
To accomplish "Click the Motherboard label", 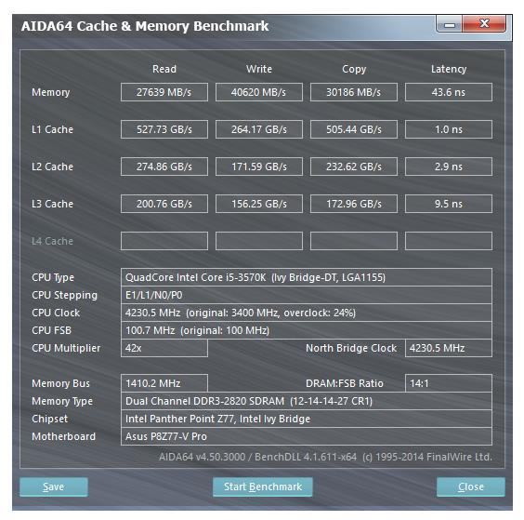I will point(63,436).
